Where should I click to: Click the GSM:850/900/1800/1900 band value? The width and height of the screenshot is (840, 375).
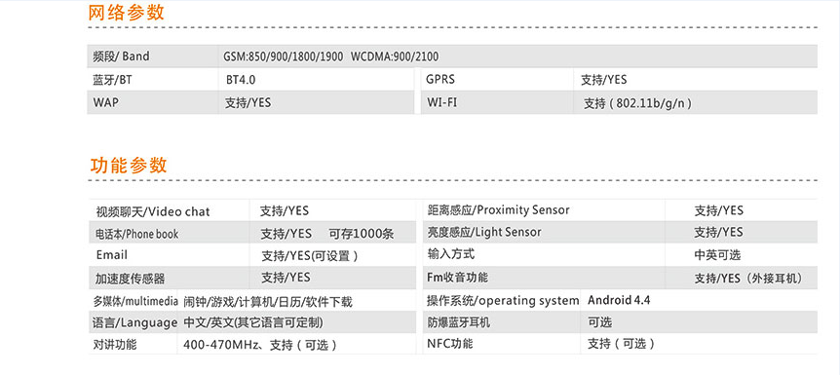click(x=283, y=56)
